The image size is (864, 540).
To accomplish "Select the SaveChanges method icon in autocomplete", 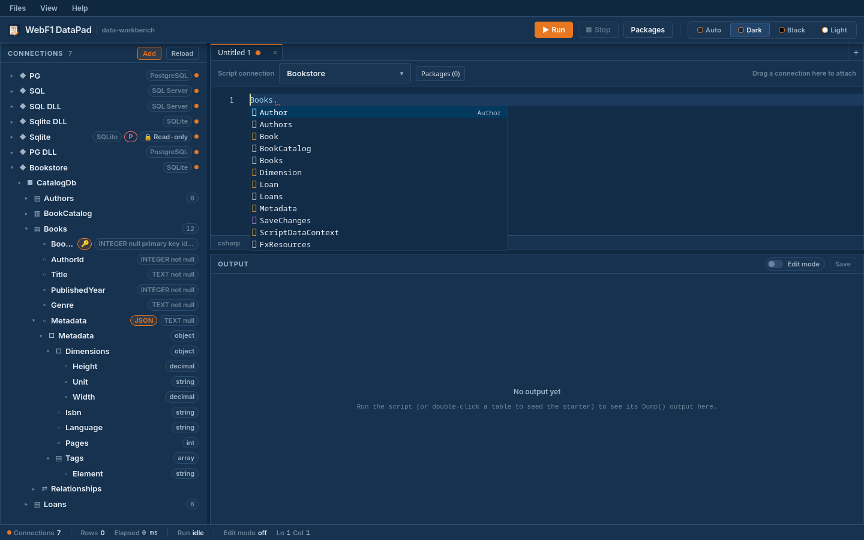I will tap(254, 220).
